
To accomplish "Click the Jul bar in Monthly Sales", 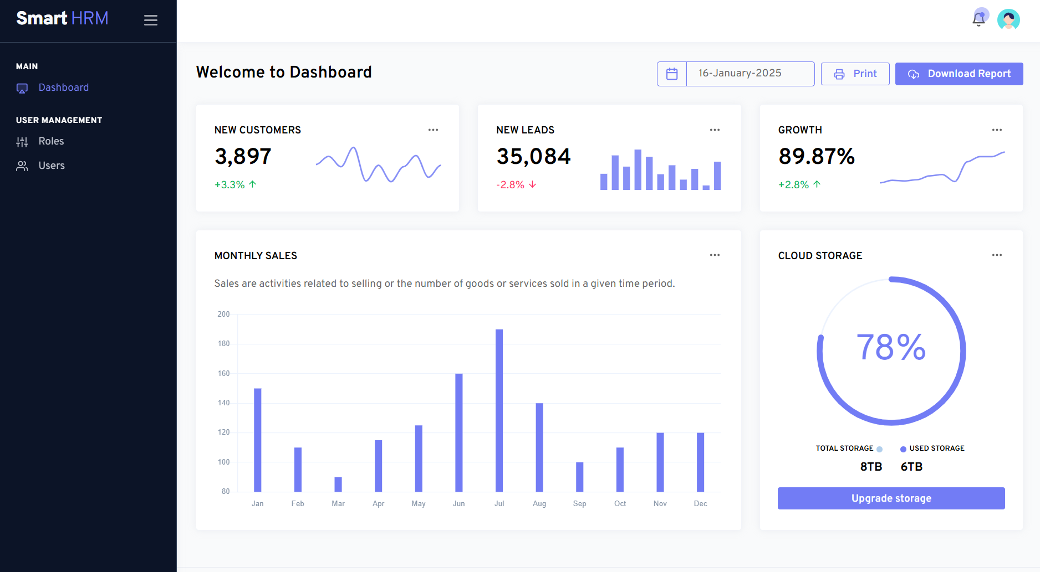I will coord(499,410).
